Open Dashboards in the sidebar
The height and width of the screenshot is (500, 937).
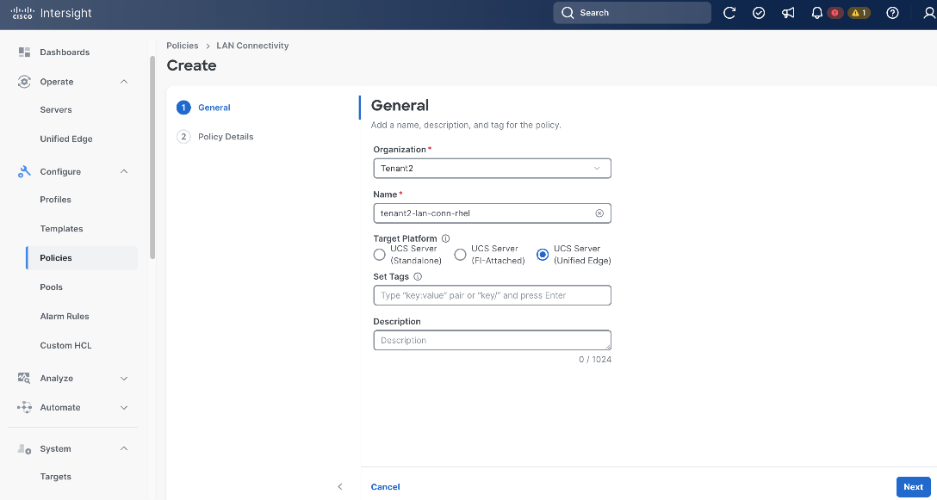(x=65, y=52)
